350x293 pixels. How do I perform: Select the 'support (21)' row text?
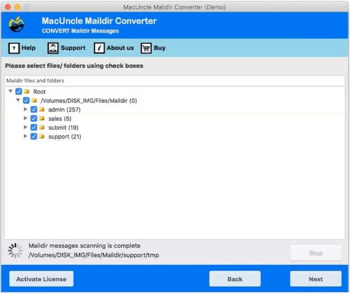64,137
